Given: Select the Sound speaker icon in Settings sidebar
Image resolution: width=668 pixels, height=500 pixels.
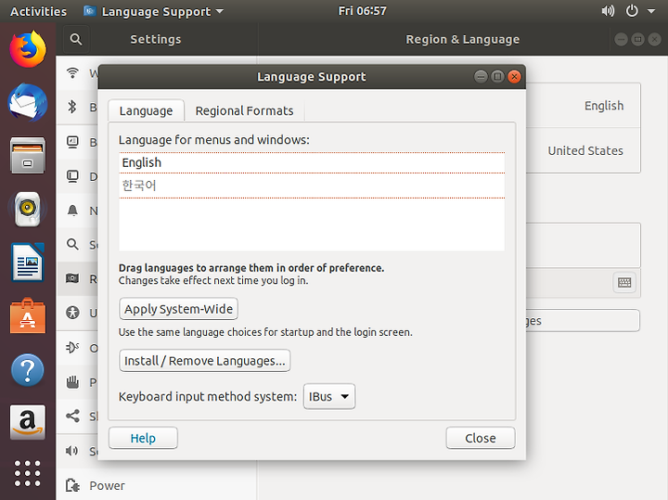Looking at the screenshot, I should pos(72,451).
